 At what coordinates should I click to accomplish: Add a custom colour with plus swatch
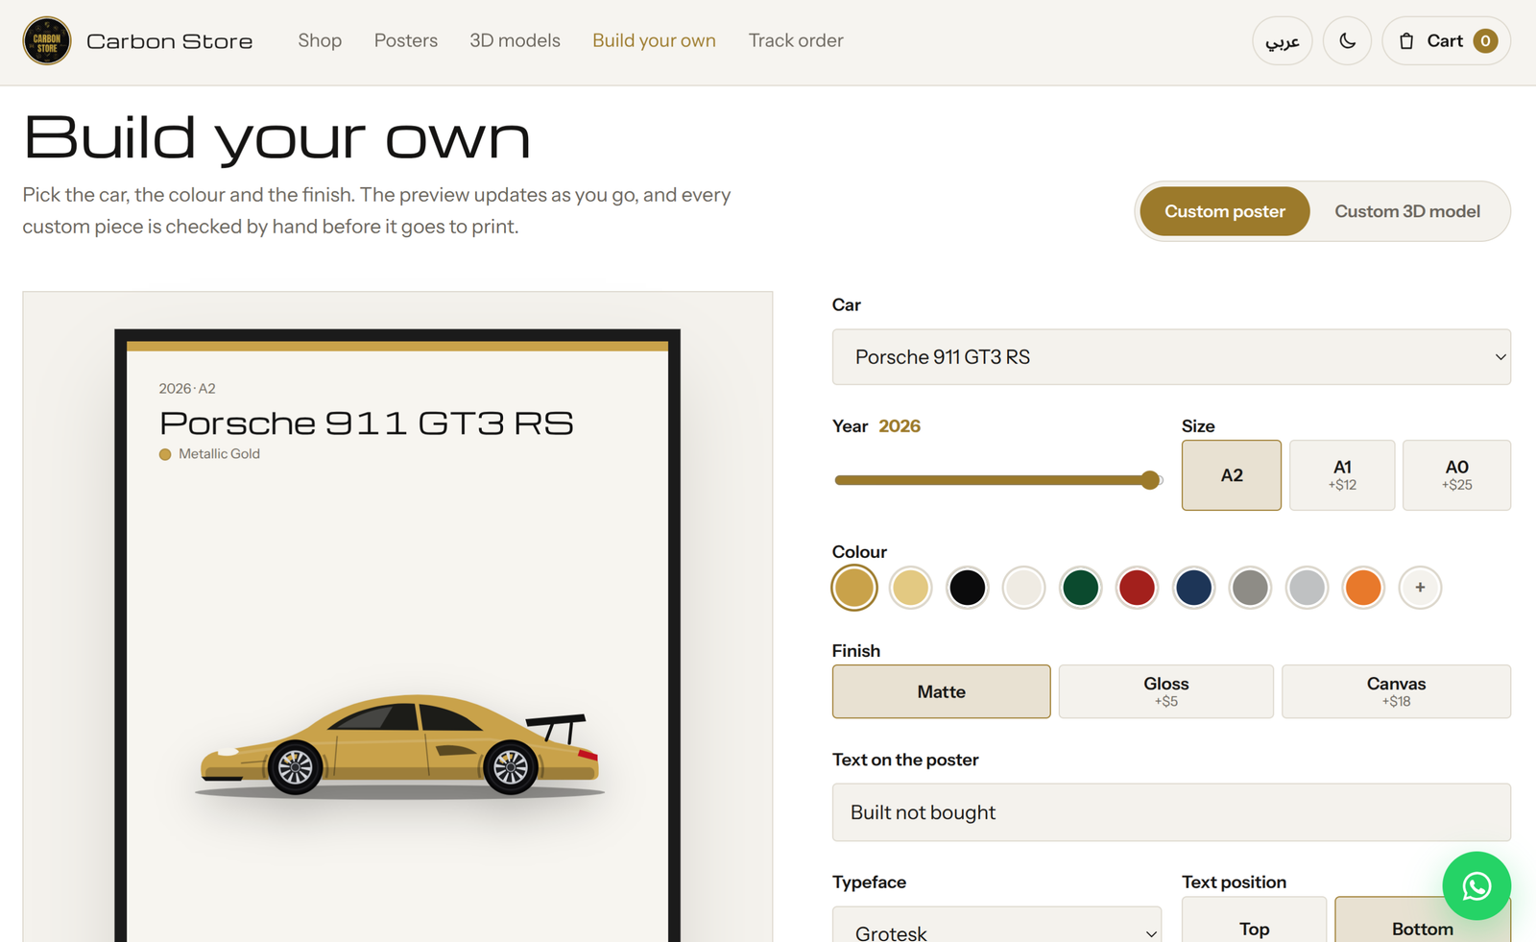coord(1420,588)
